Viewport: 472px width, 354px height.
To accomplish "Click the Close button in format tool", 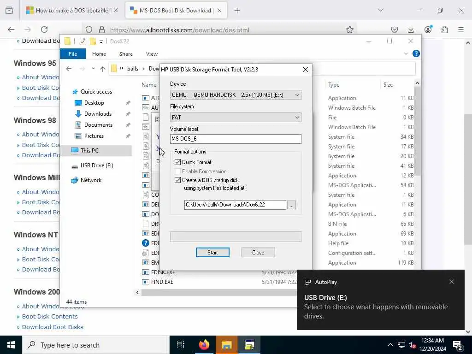I will [x=258, y=252].
